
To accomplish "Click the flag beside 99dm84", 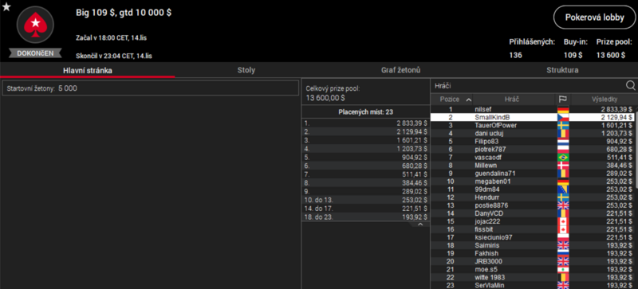I will (x=563, y=189).
